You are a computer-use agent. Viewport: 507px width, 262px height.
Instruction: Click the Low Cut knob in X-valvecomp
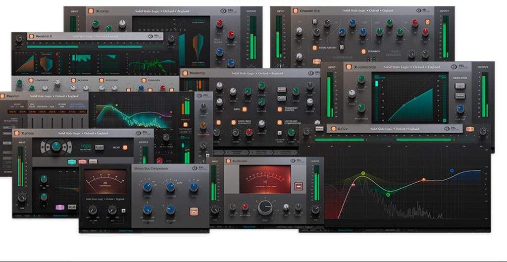[460, 108]
